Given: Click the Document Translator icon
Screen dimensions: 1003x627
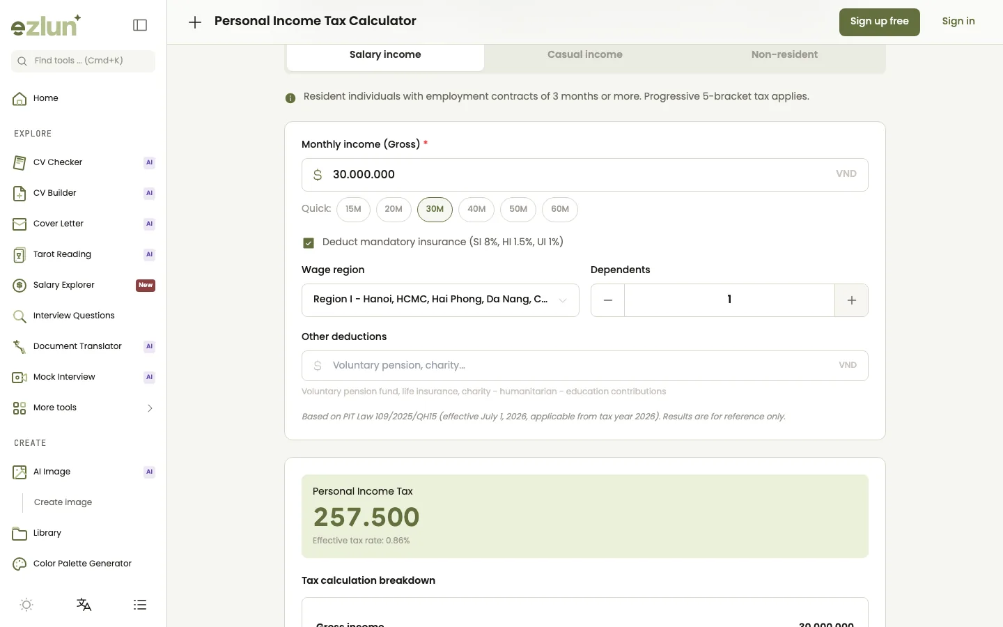Looking at the screenshot, I should tap(20, 346).
